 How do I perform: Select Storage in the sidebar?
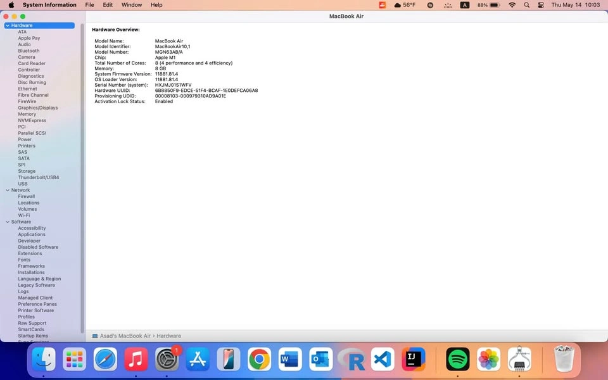pos(27,171)
